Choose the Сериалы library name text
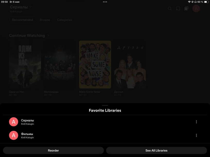The image size is (210, 157). [x=28, y=120]
